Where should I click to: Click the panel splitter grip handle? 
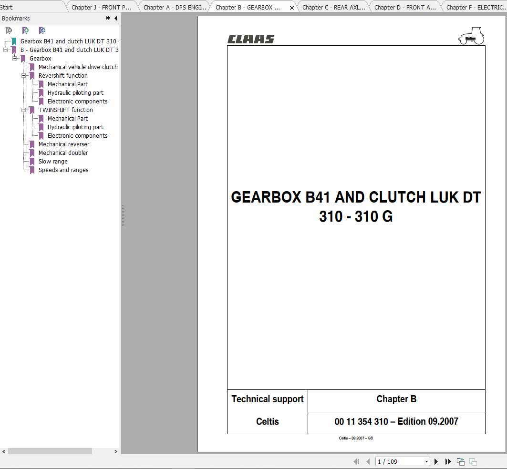(123, 215)
